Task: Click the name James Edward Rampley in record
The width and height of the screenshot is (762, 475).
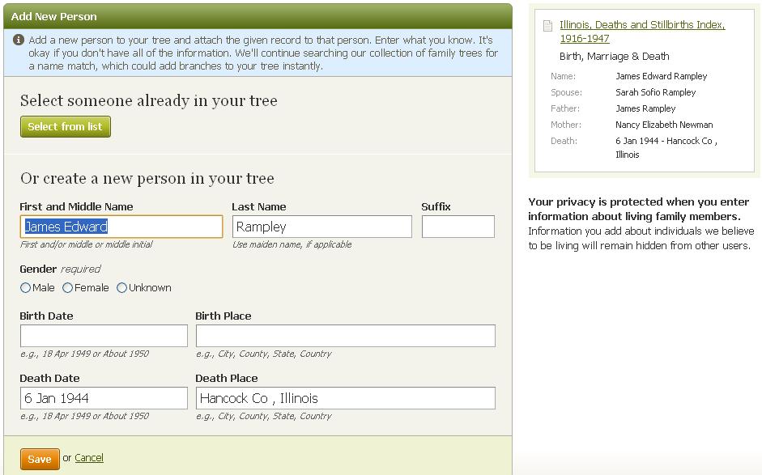Action: (661, 76)
